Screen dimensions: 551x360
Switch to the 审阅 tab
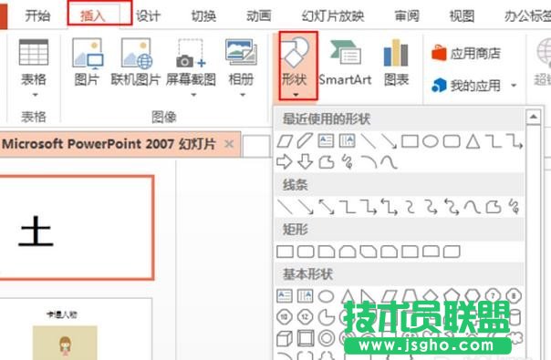407,15
